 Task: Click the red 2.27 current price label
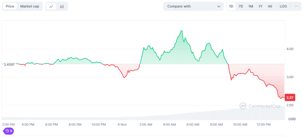290,98
